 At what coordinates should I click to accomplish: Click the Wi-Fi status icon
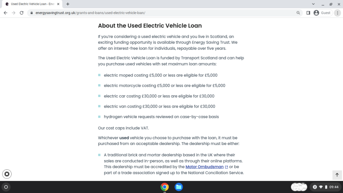(x=321, y=187)
